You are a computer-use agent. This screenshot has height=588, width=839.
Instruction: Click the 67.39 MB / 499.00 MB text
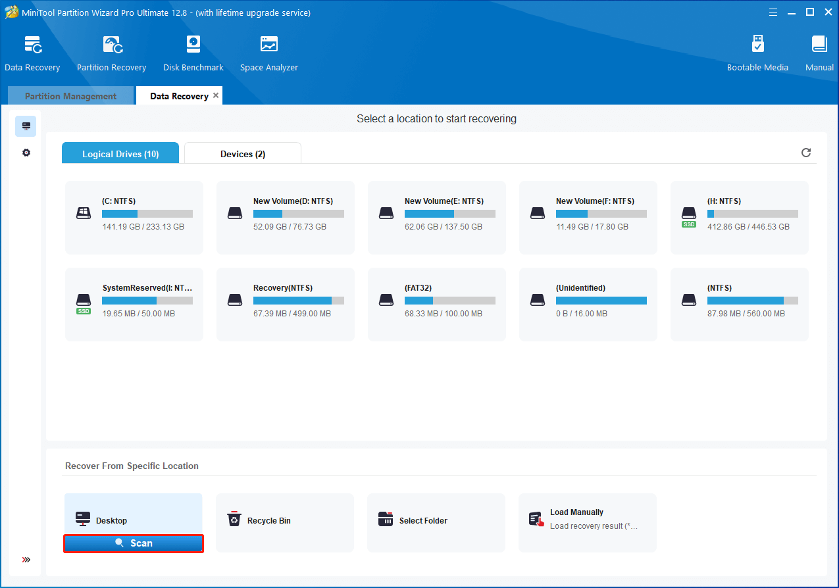pos(292,314)
